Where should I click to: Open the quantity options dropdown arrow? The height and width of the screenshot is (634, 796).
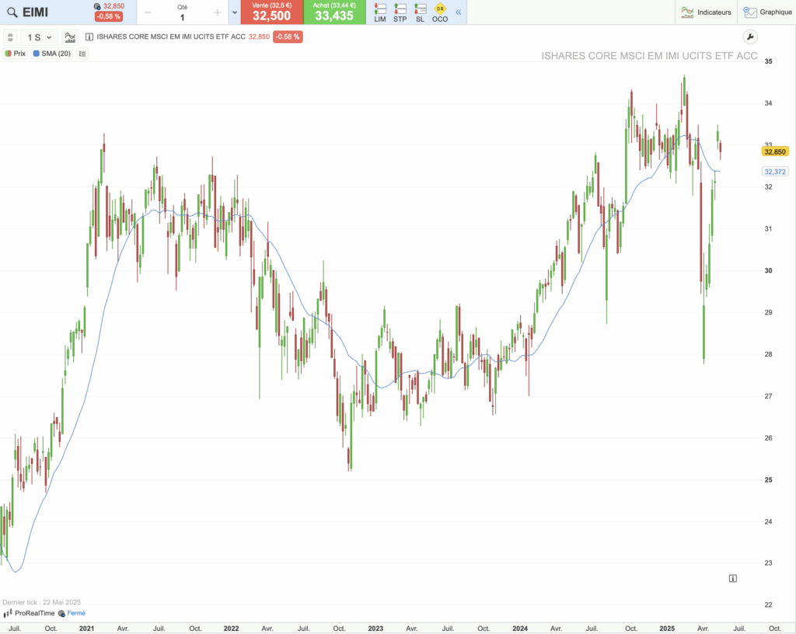pos(235,12)
